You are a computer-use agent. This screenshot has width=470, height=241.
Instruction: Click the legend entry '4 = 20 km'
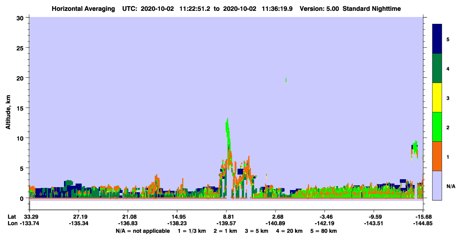tap(289, 231)
